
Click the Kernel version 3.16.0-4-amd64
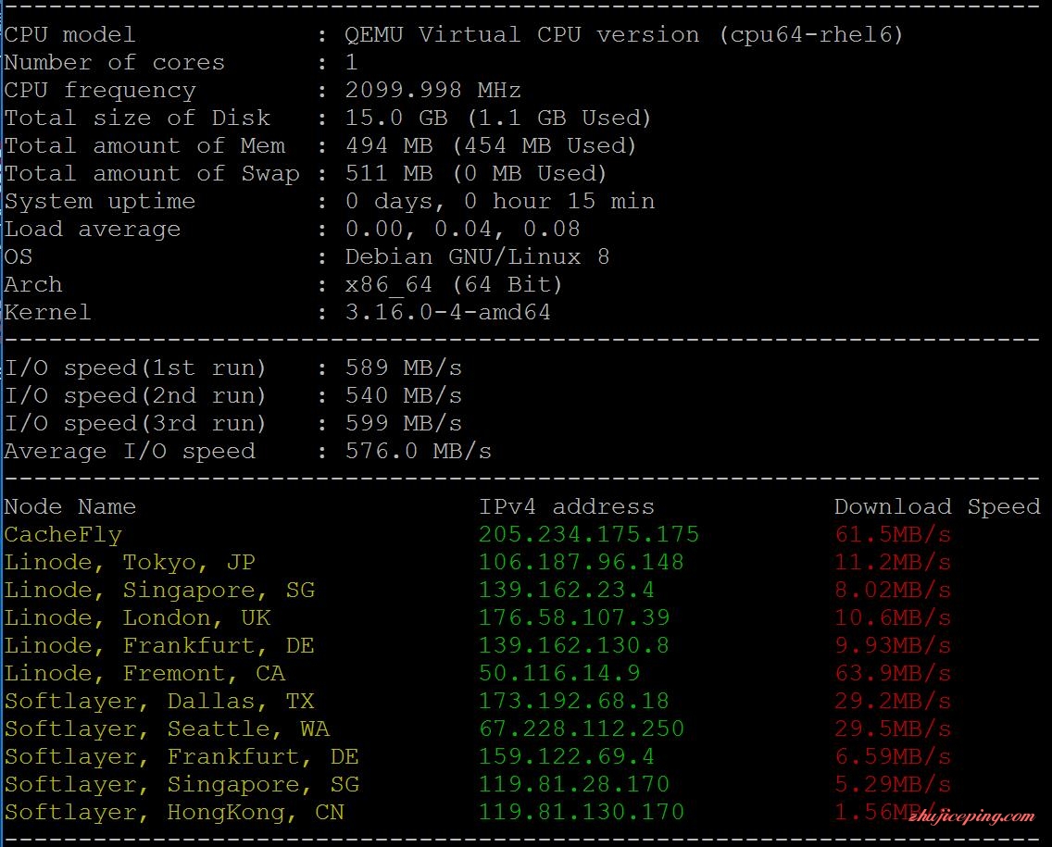tap(447, 313)
